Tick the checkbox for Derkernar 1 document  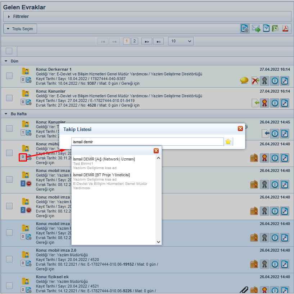[9, 76]
